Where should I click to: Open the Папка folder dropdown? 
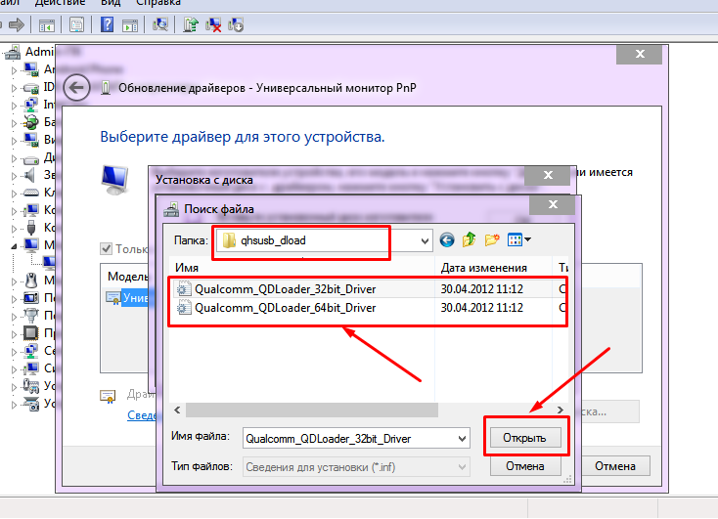424,239
